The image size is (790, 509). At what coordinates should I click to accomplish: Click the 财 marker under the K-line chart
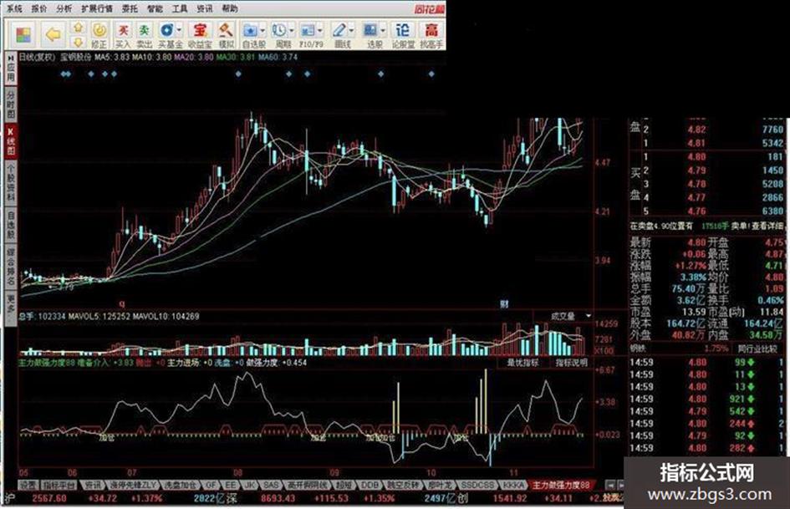click(504, 304)
